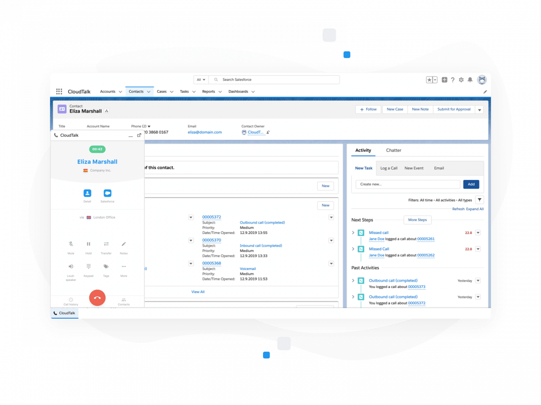541x405 pixels.
Task: Hang up with the red end call button
Action: 97,298
